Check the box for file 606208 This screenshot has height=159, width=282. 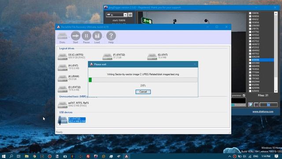[250, 57]
